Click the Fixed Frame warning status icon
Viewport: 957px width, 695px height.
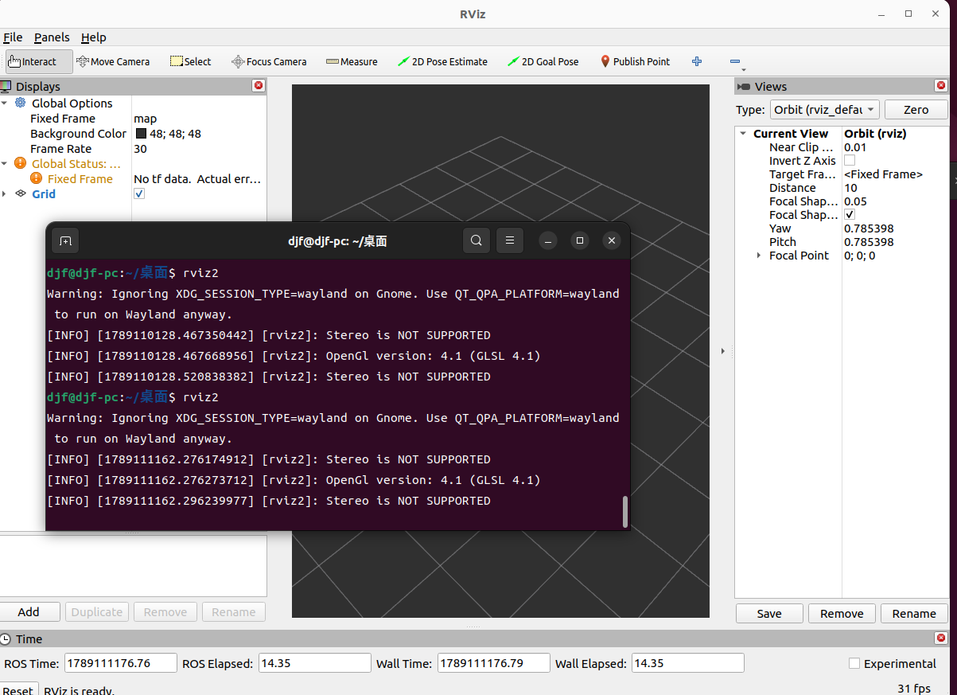[36, 179]
